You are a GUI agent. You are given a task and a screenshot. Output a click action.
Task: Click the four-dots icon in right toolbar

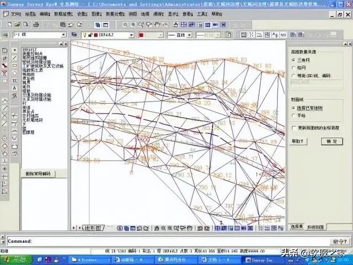(x=252, y=35)
